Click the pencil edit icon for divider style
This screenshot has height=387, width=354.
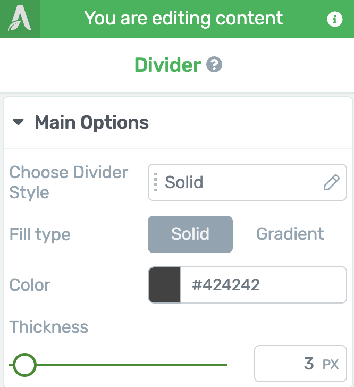click(331, 182)
